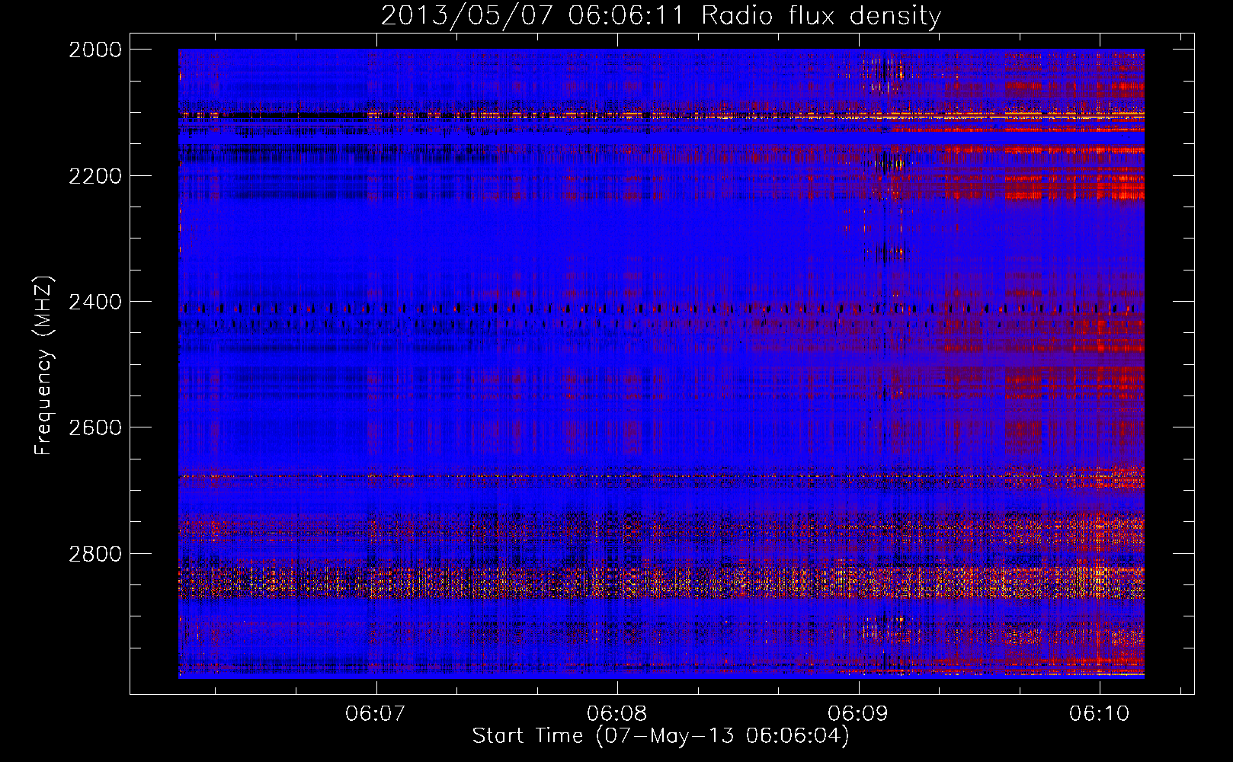Click the 06:09 time tick label

858,713
